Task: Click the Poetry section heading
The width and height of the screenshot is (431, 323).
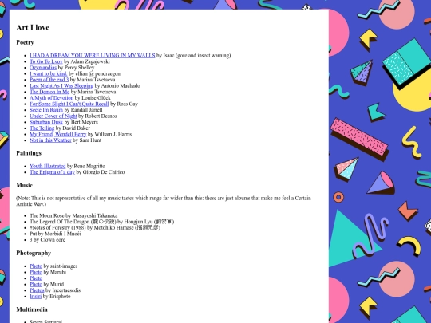Action: click(x=25, y=42)
